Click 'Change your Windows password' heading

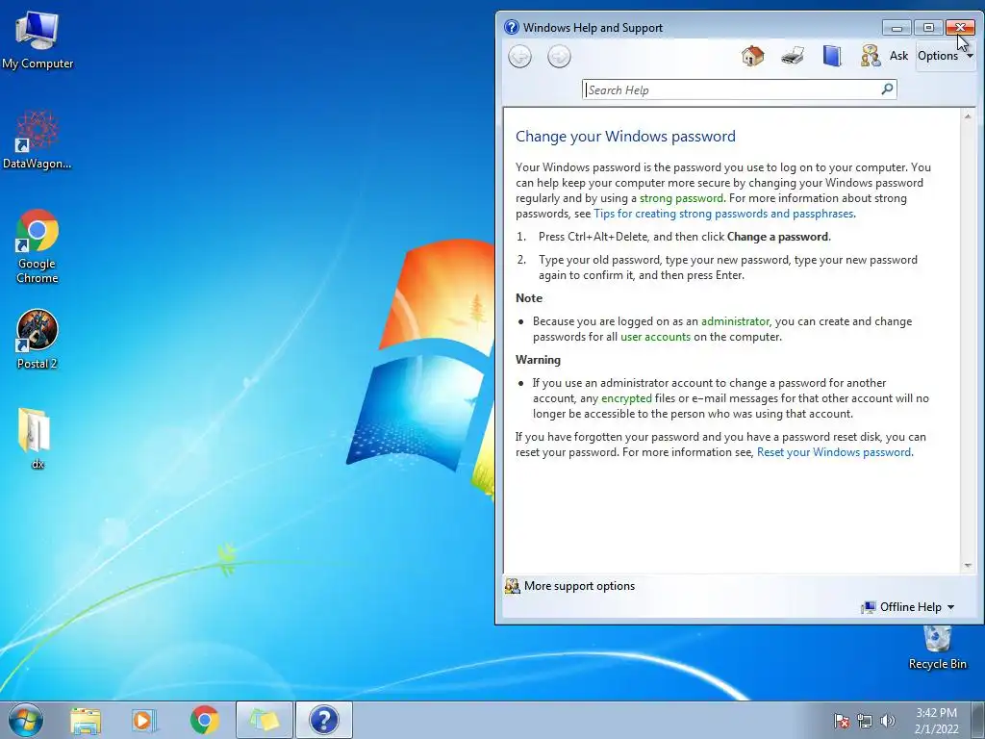tap(625, 137)
